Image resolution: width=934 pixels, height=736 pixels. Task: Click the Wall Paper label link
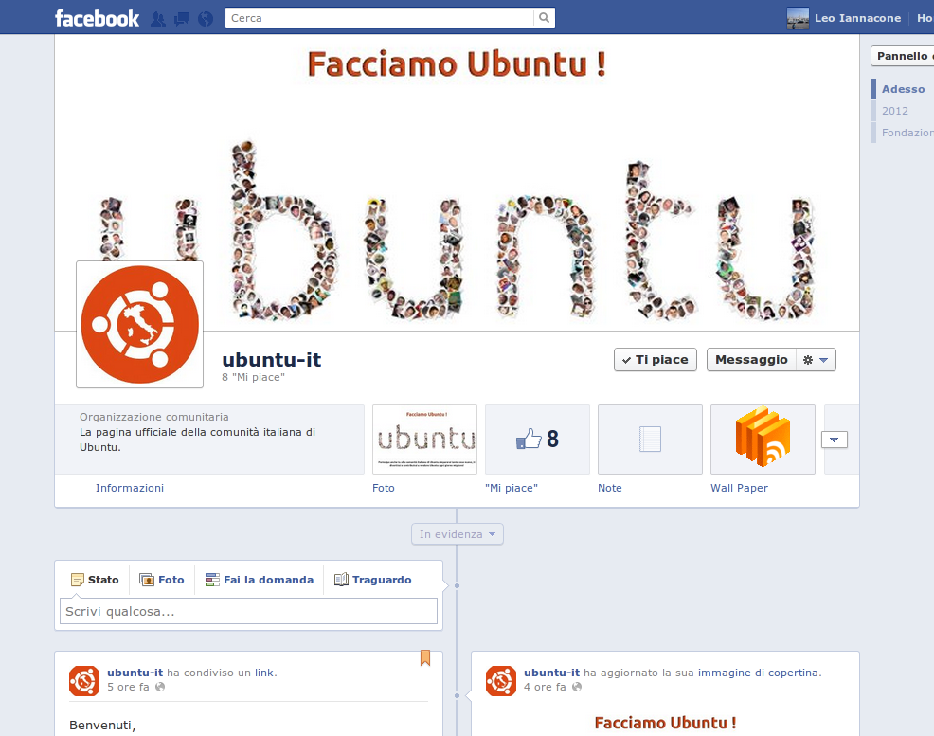(739, 488)
